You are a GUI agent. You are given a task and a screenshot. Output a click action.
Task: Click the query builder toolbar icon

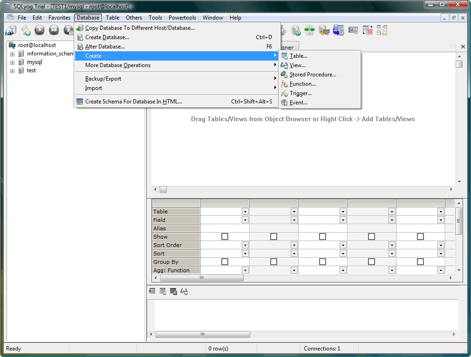coord(368,30)
